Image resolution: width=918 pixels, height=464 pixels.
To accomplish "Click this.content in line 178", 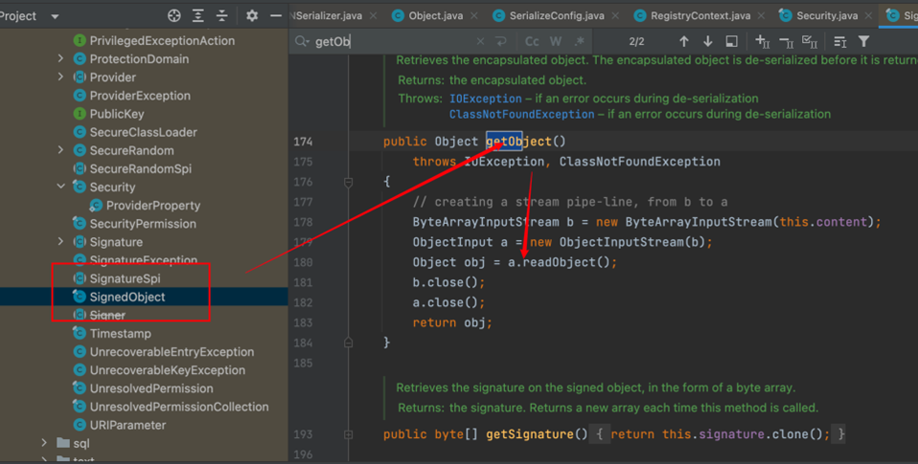I will [x=823, y=222].
